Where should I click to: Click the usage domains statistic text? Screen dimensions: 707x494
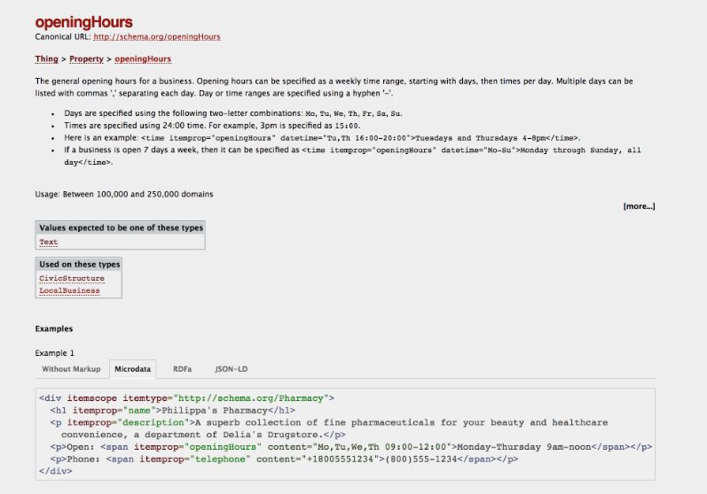[124, 194]
